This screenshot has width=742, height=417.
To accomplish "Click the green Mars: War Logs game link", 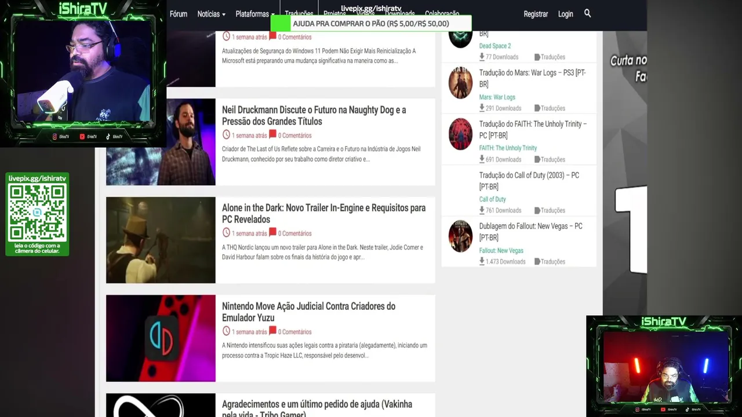I will pos(497,97).
